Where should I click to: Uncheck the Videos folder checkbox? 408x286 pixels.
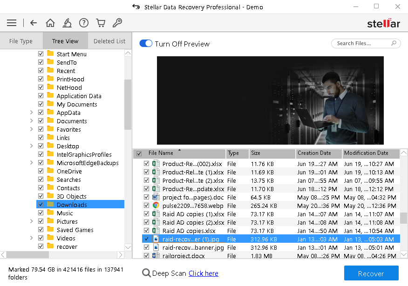[41, 238]
